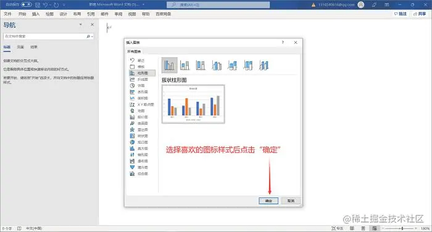432x232 pixels.
Task: Select the 旭日图 (Sunburst) chart category
Action: pyautogui.click(x=142, y=142)
